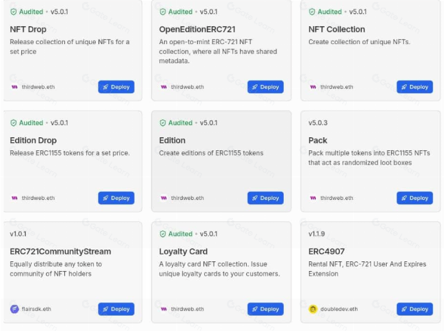Open the Edition card title
The height and width of the screenshot is (331, 444).
(172, 141)
